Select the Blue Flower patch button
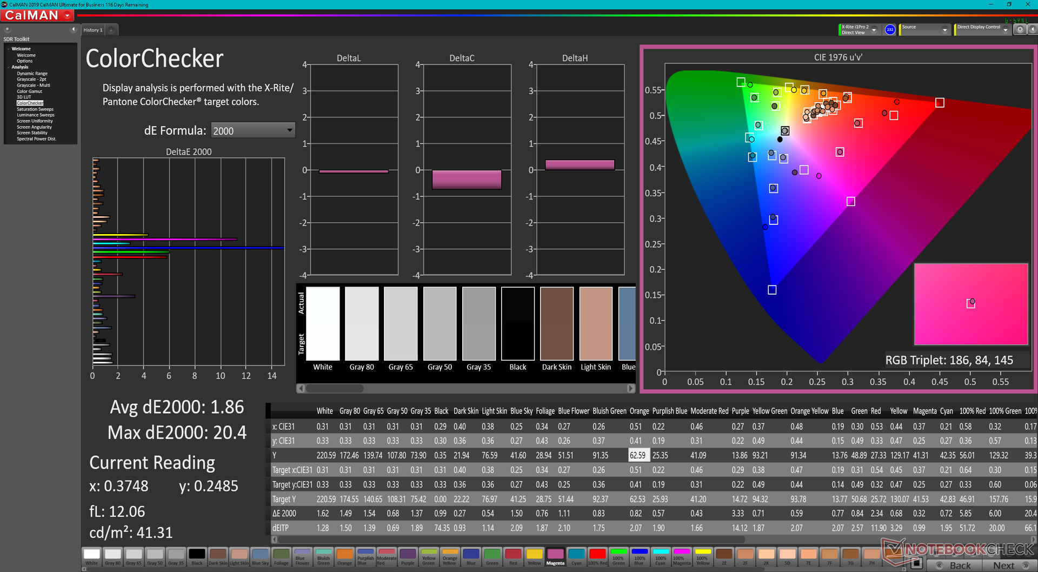Viewport: 1038px width, 572px height. (302, 556)
